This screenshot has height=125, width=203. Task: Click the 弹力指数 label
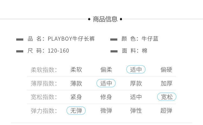(x=44, y=111)
